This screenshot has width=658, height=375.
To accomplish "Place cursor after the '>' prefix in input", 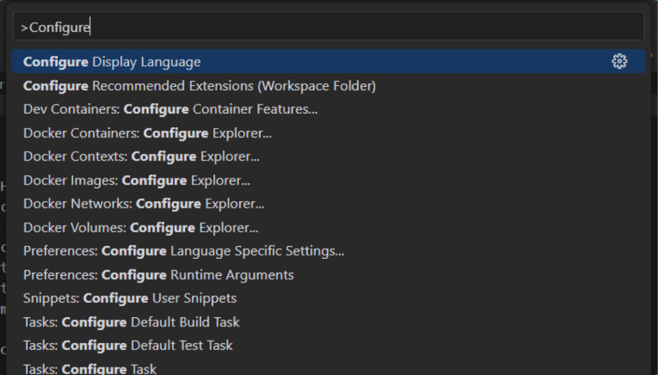I will point(30,28).
